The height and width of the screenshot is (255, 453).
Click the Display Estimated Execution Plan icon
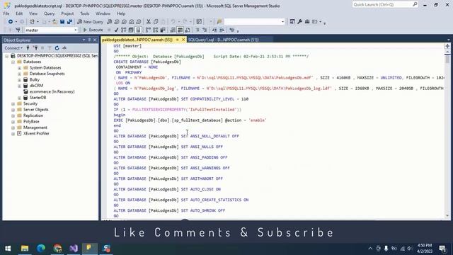[x=124, y=30]
